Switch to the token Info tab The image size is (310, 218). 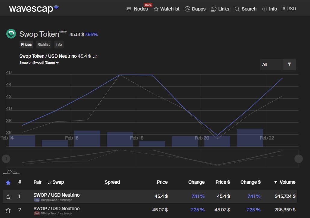click(59, 45)
